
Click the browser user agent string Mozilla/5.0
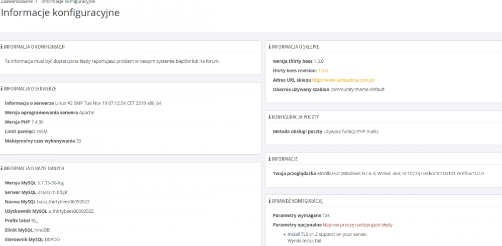click(x=401, y=174)
